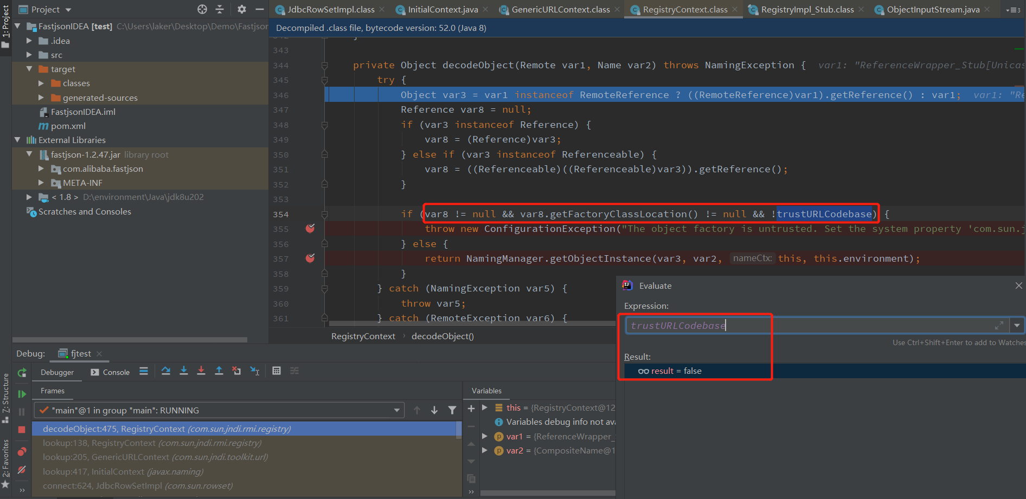Switch to RegistryImpl_Stub.class tab
Viewport: 1026px width, 499px height.
click(807, 9)
